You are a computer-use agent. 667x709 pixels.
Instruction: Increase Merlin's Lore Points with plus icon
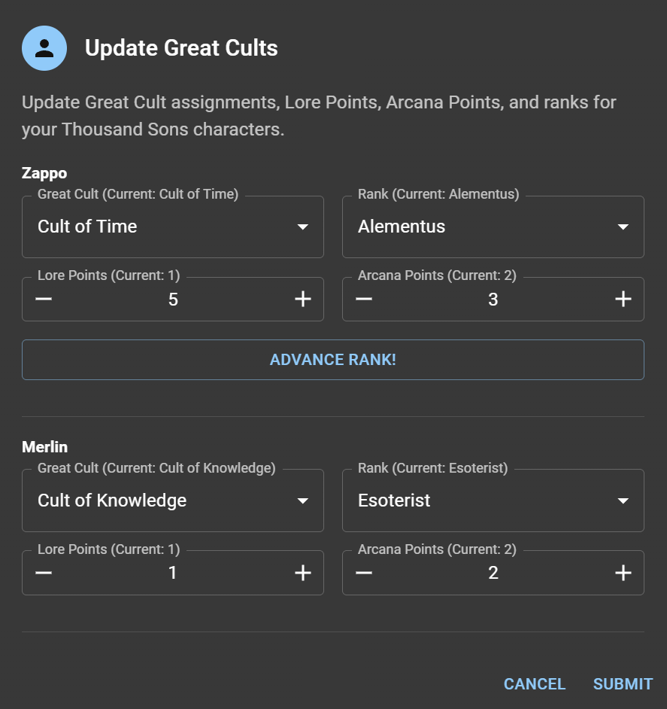tap(302, 574)
